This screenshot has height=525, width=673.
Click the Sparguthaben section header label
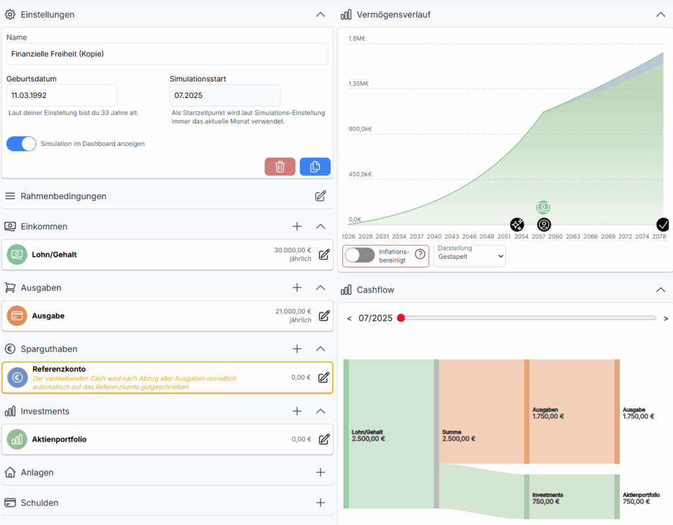click(49, 349)
